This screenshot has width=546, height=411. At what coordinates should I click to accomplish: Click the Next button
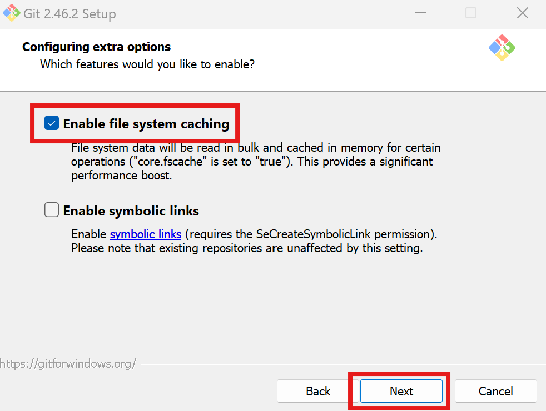click(401, 391)
